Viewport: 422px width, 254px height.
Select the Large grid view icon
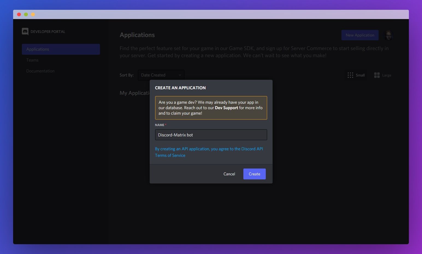pyautogui.click(x=377, y=75)
